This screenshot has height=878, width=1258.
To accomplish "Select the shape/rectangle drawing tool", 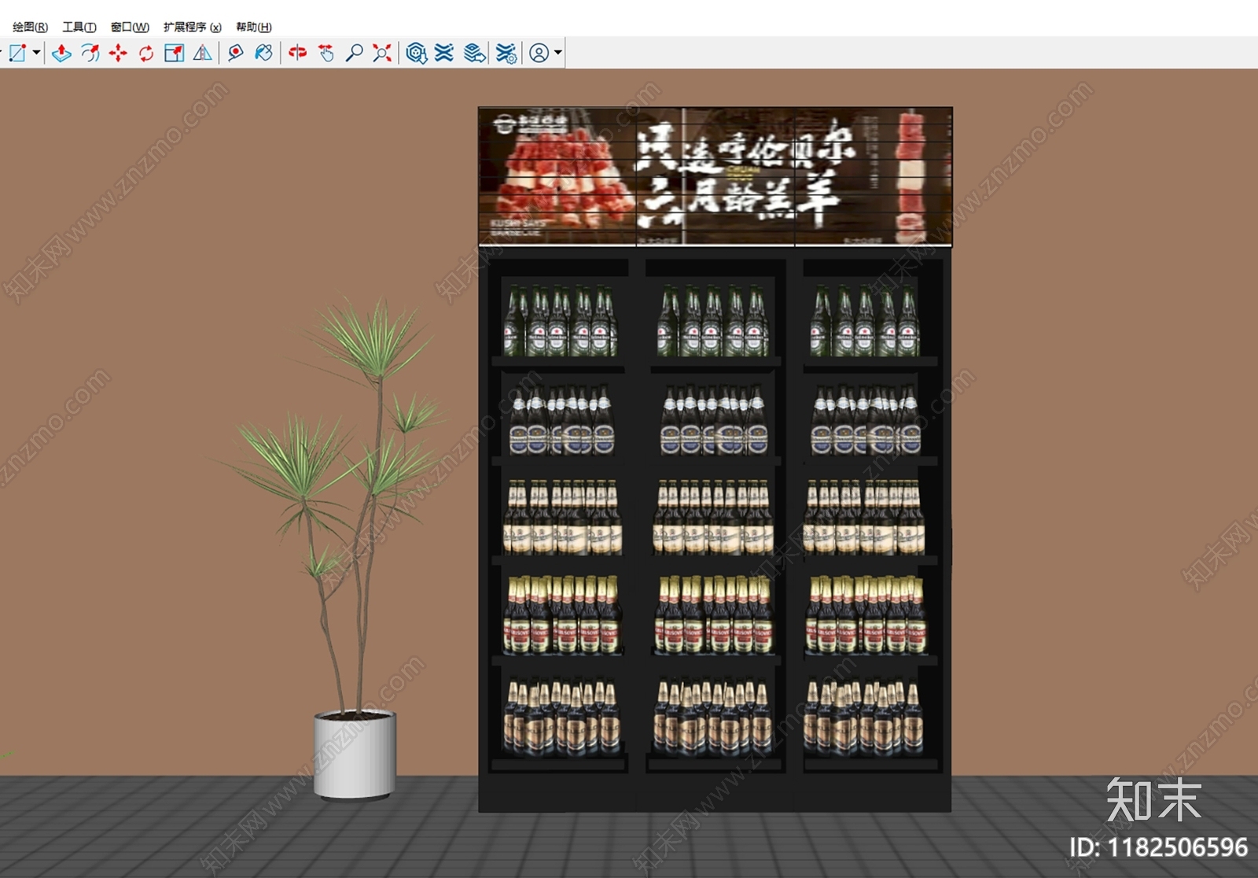I will point(17,53).
